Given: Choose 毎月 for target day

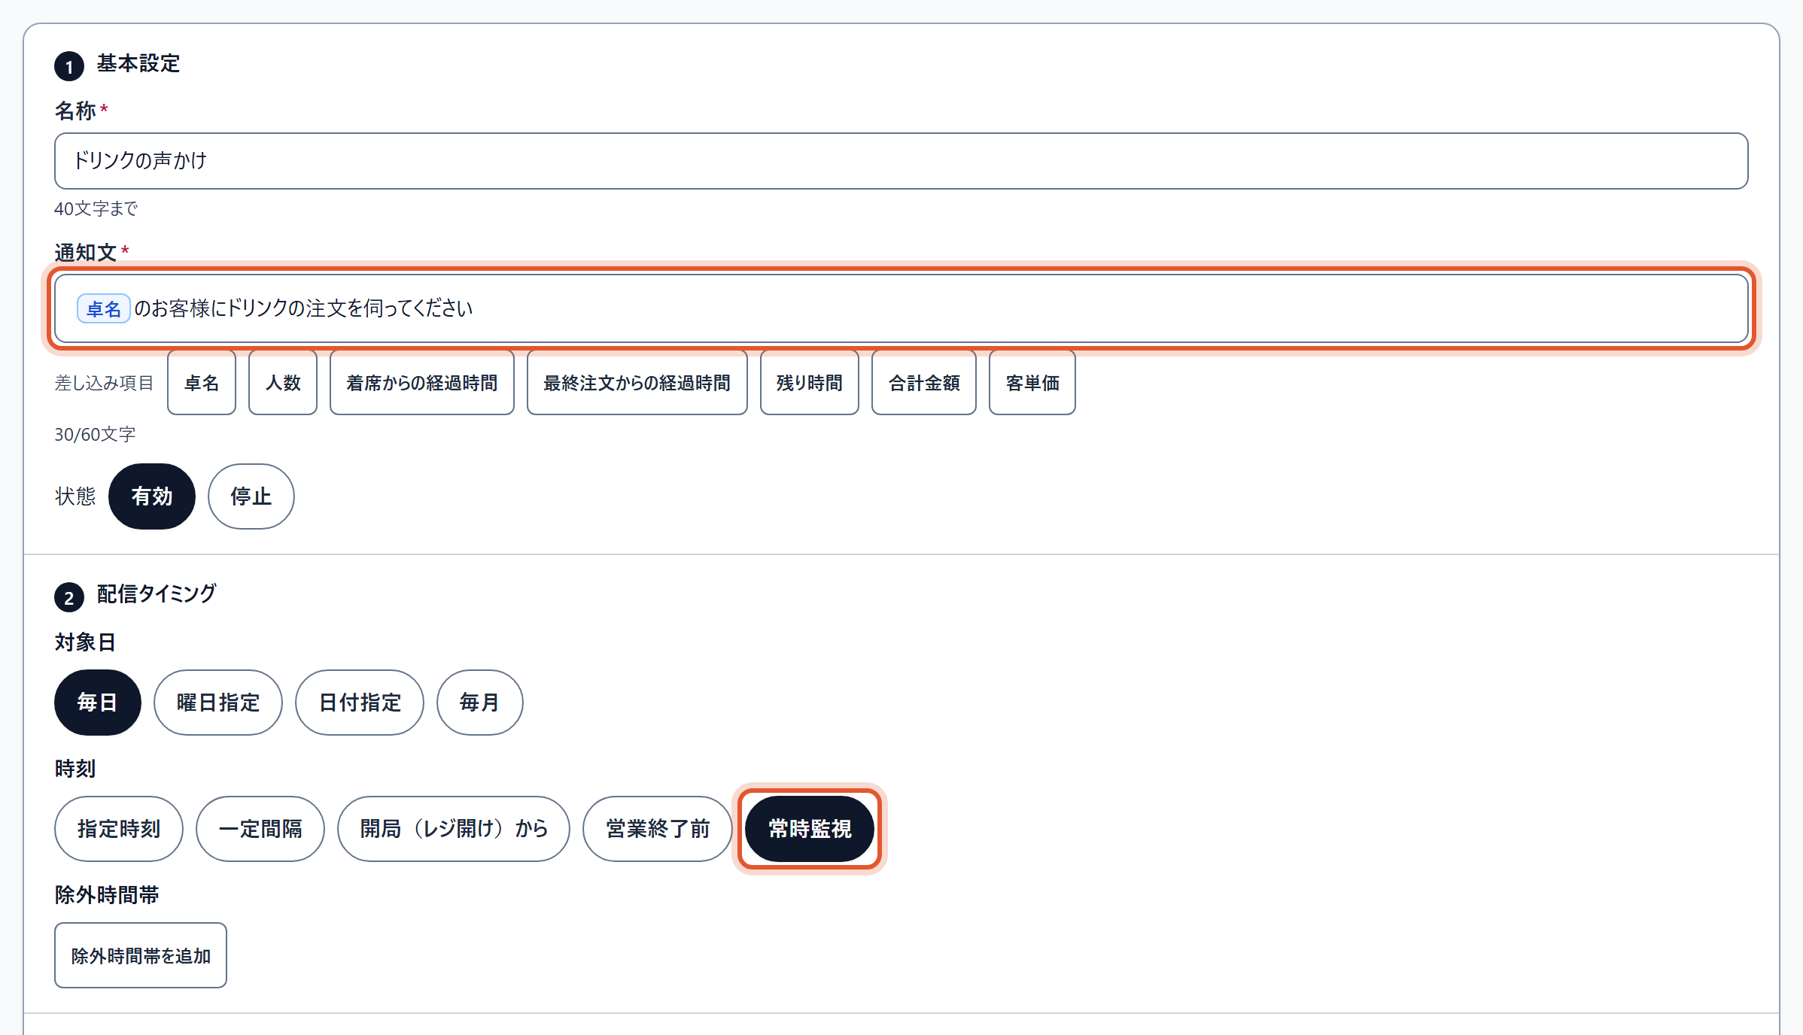Looking at the screenshot, I should (x=480, y=703).
